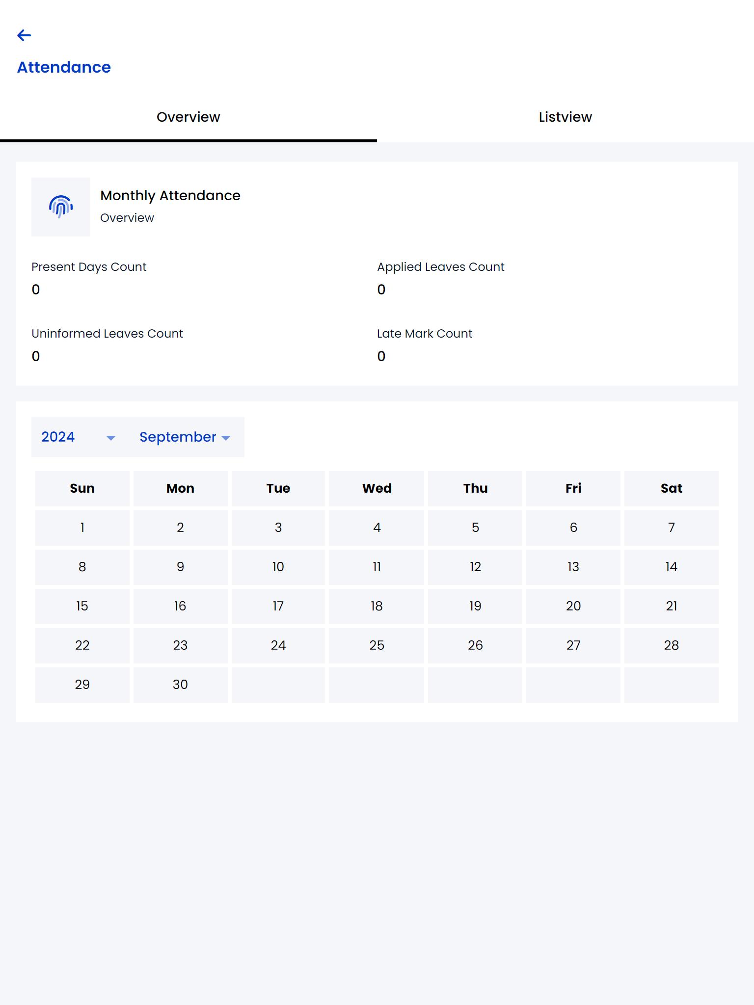This screenshot has width=754, height=1005.
Task: Click the Sat column header
Action: (672, 489)
